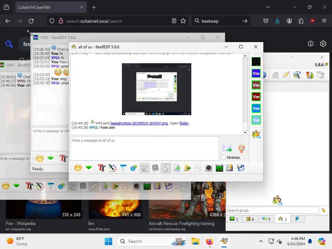
Task: Click send folder icon in VM5 window toolbar
Action: [x=115, y=186]
